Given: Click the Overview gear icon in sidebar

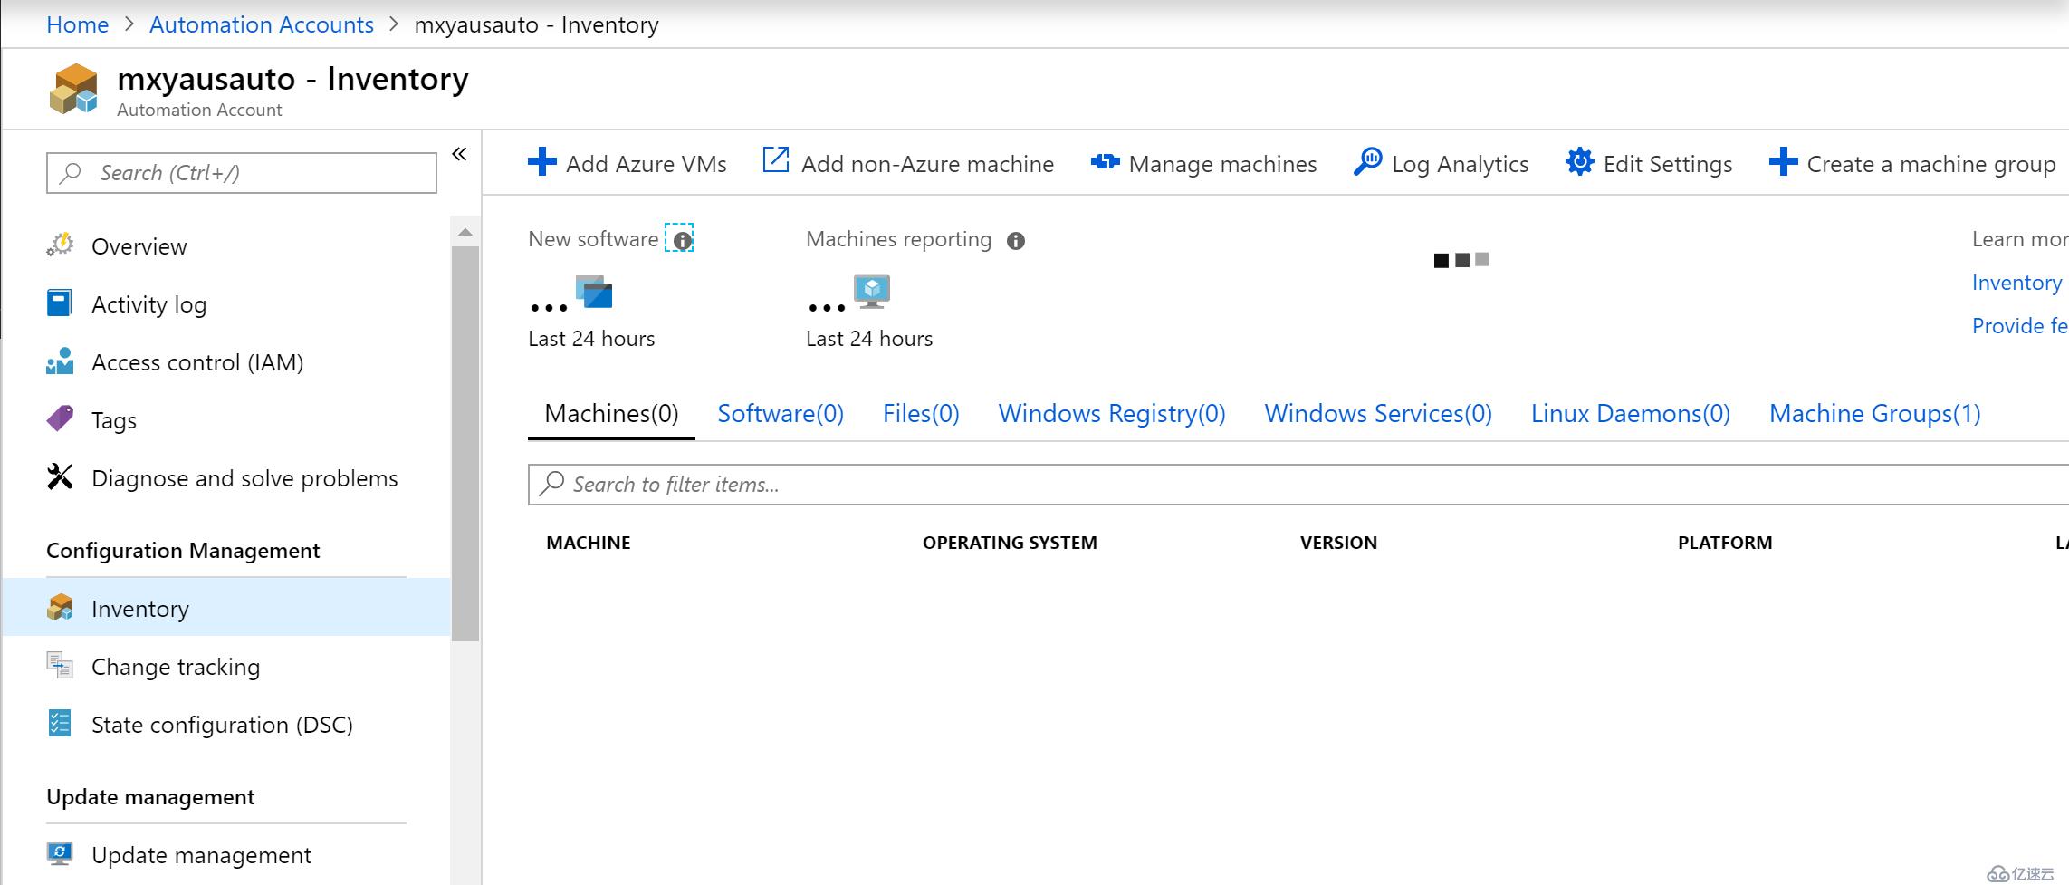Looking at the screenshot, I should (x=60, y=245).
